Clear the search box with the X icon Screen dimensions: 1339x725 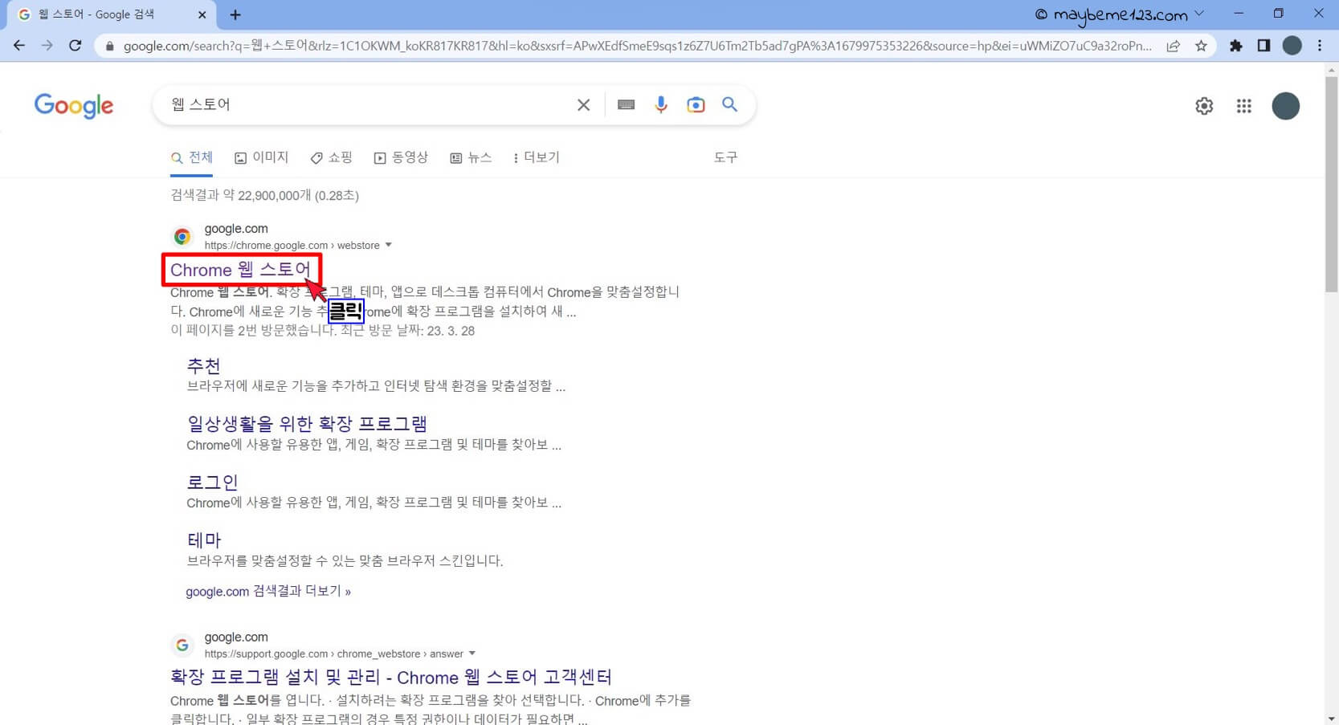tap(584, 104)
